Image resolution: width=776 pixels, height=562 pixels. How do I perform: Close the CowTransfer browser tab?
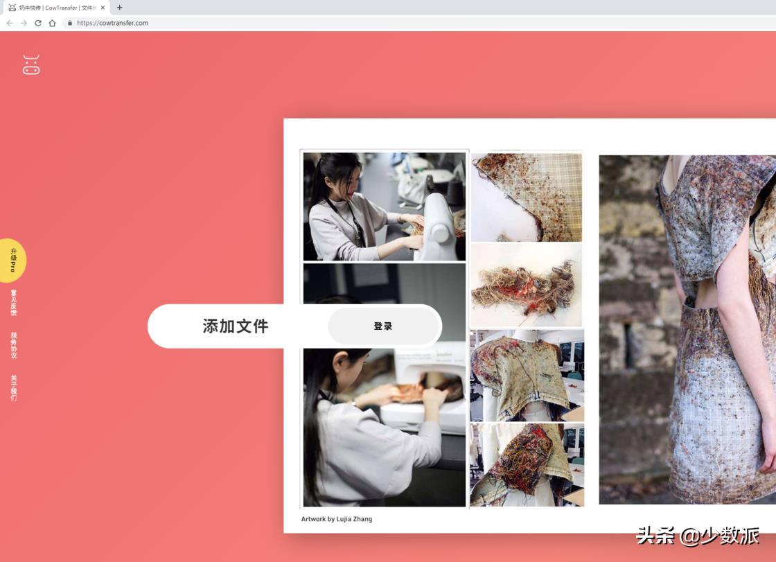coord(103,8)
